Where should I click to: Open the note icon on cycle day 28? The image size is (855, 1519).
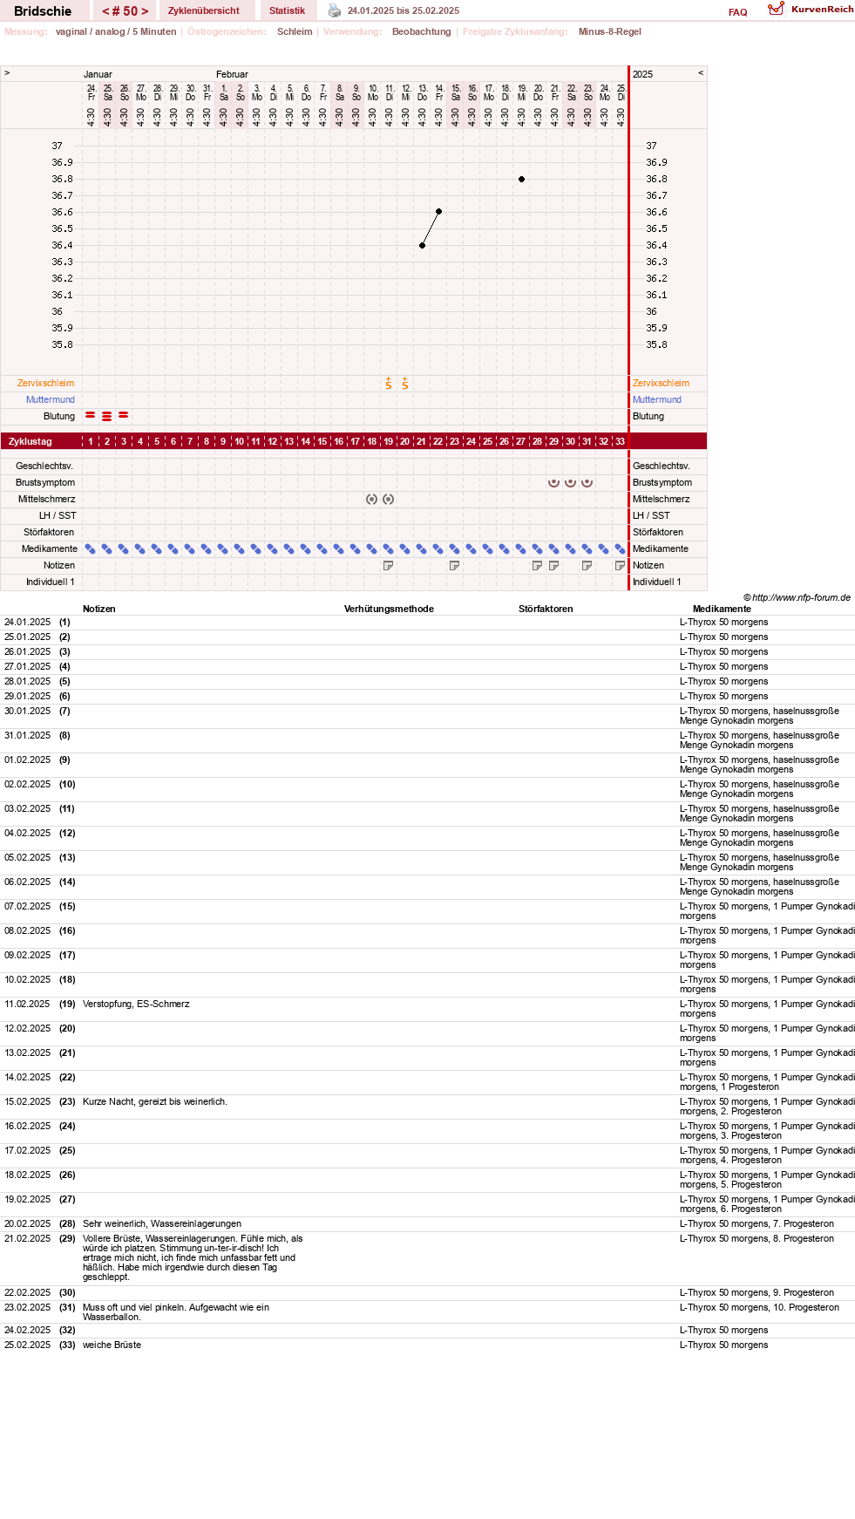tap(538, 565)
